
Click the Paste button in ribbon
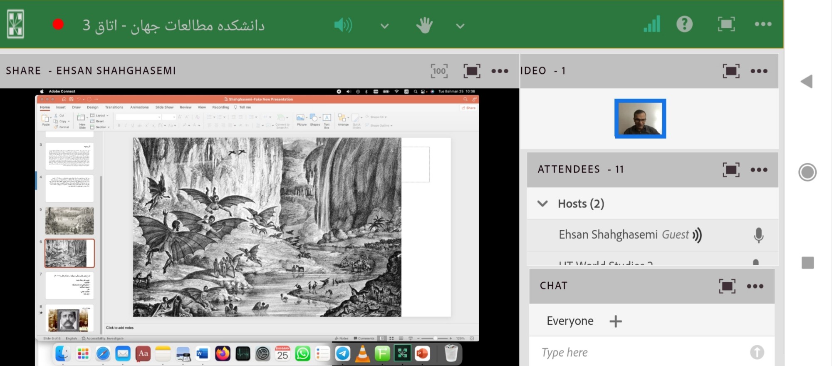click(45, 120)
